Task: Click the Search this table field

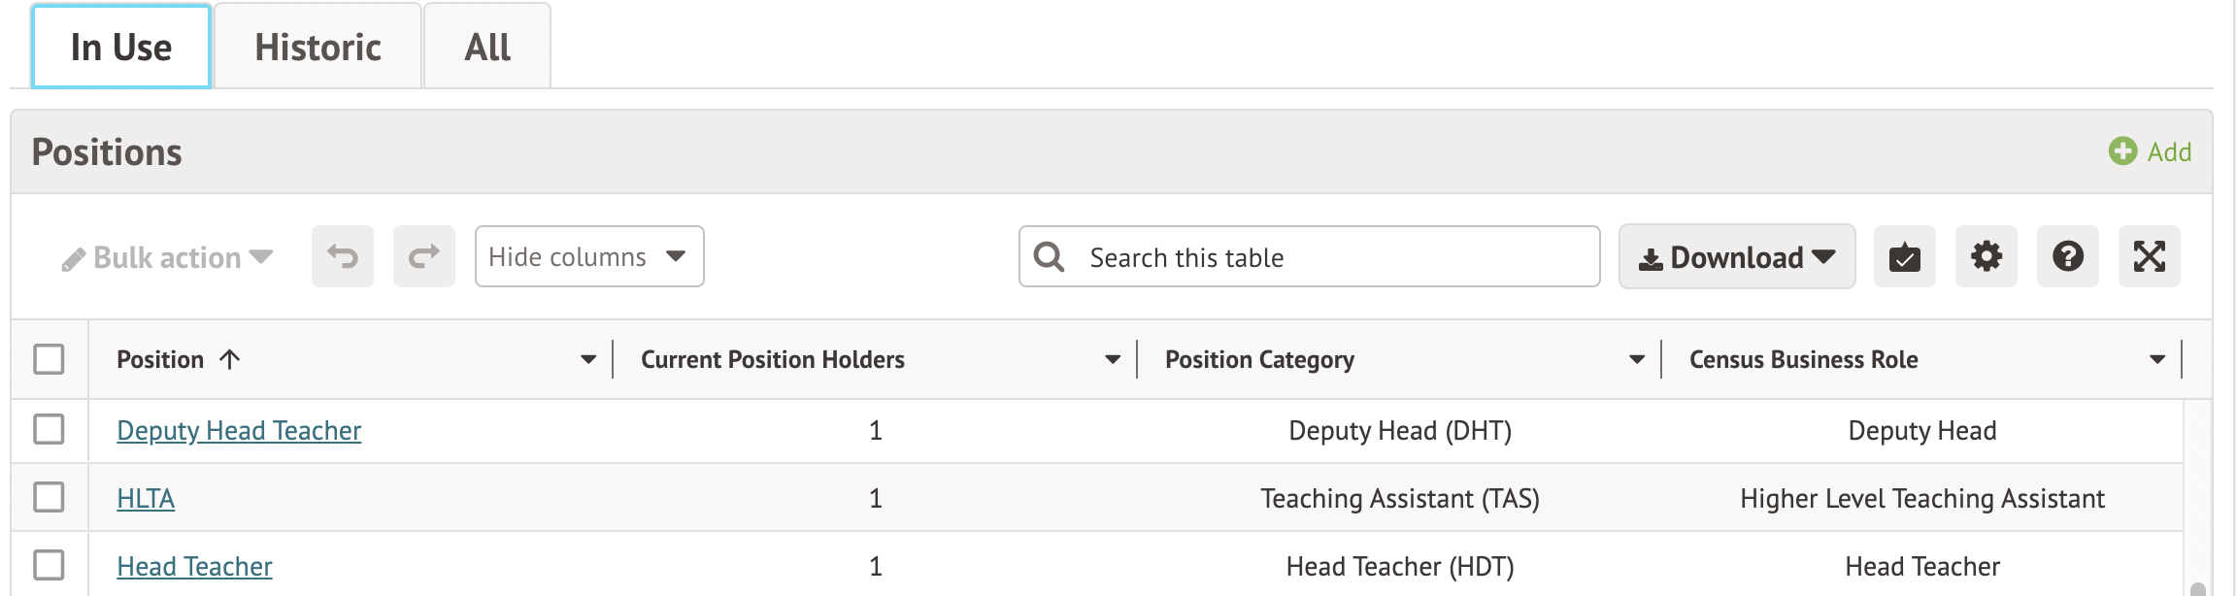Action: coord(1330,257)
